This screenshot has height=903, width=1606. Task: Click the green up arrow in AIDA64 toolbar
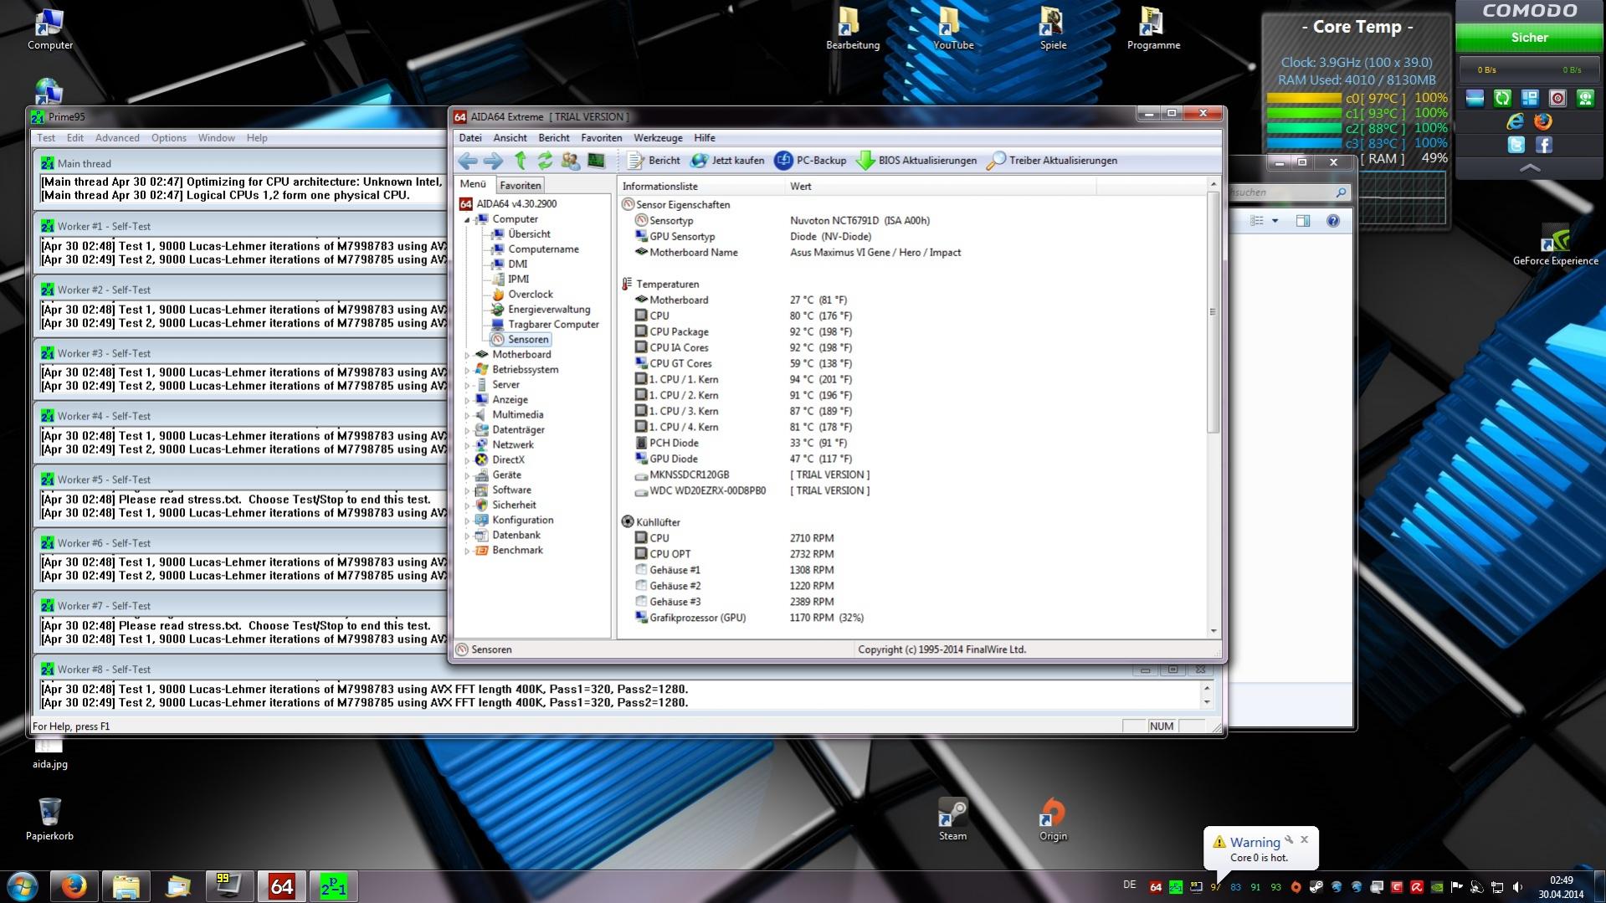coord(520,161)
